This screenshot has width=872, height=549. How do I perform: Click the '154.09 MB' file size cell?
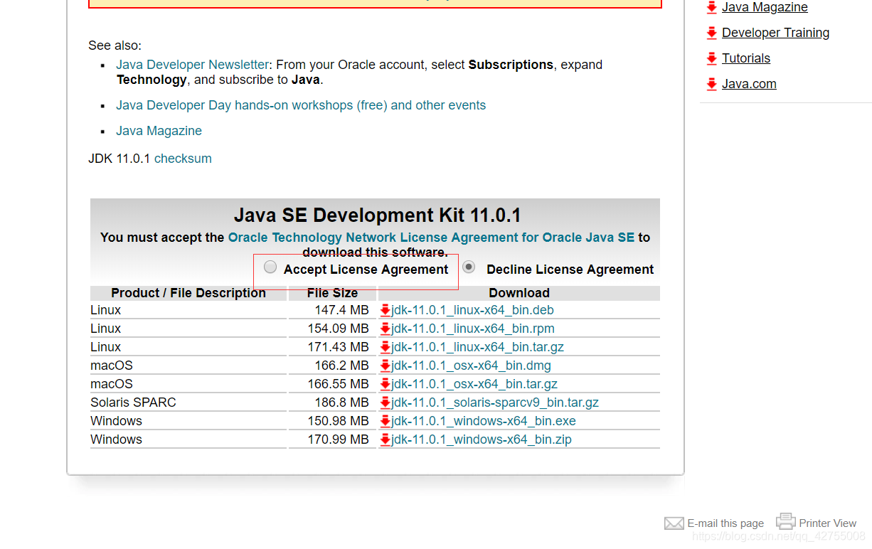(332, 329)
